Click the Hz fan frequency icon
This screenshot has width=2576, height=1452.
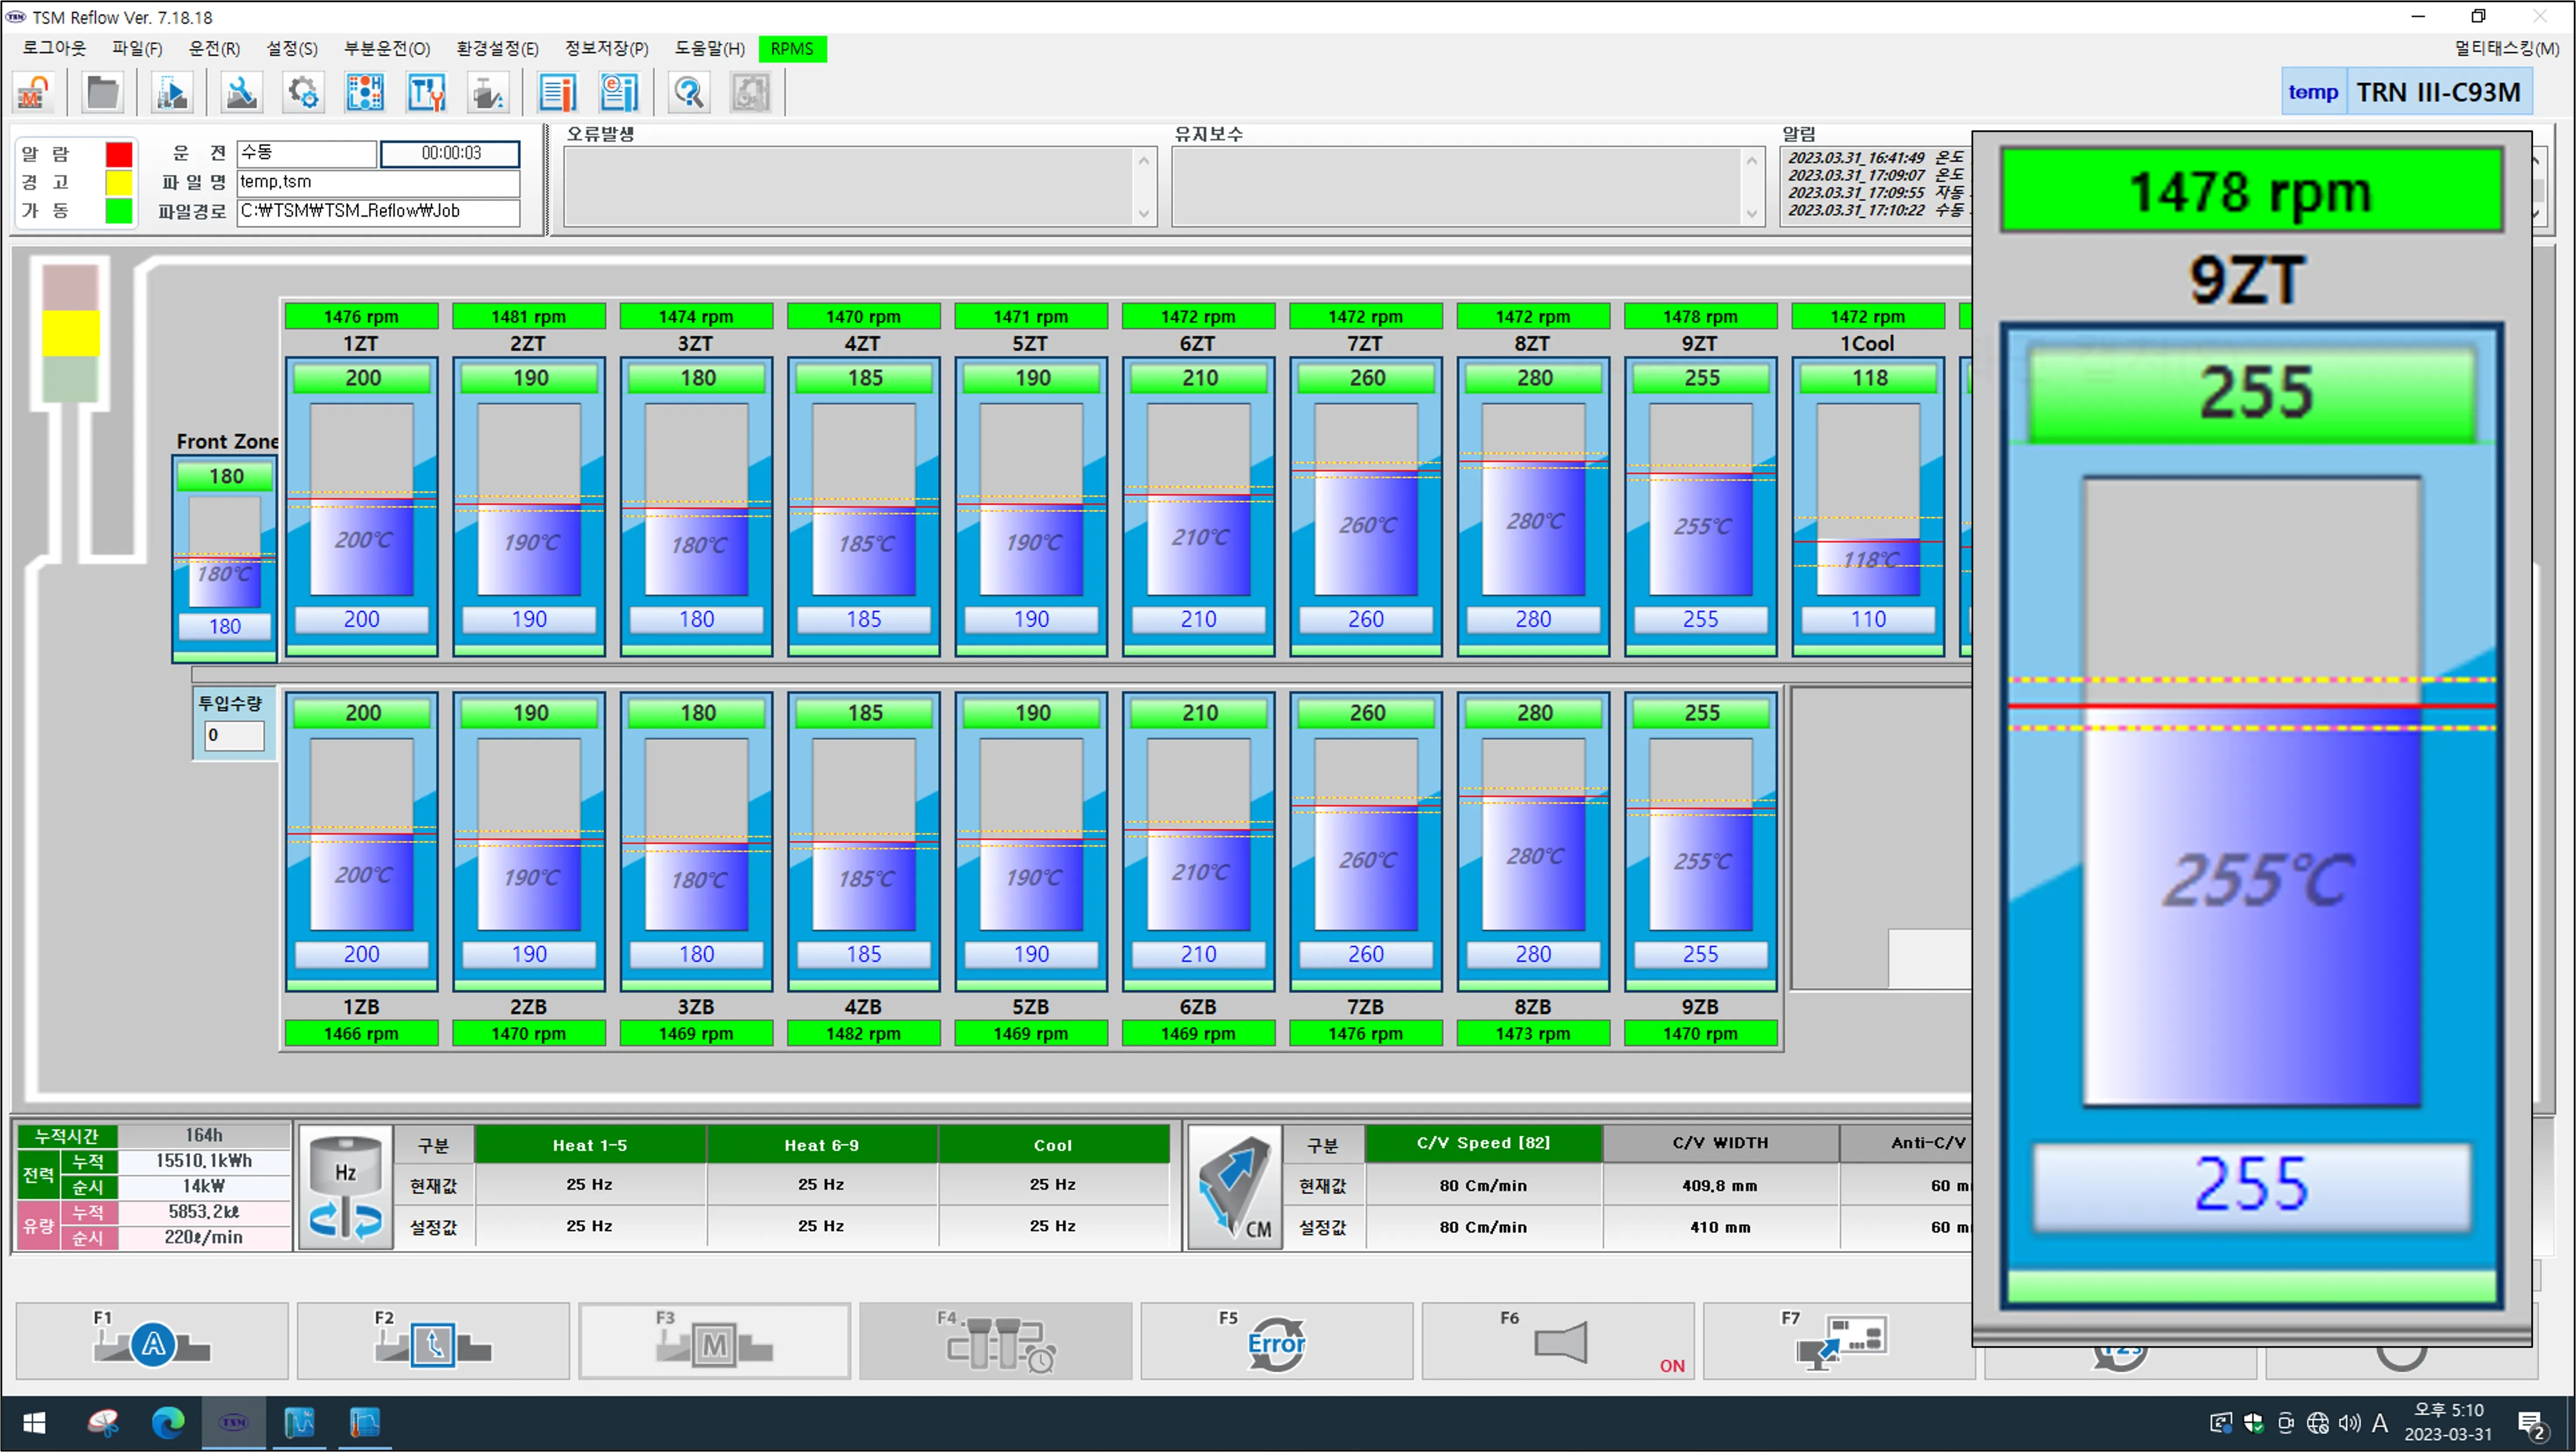pos(345,1187)
